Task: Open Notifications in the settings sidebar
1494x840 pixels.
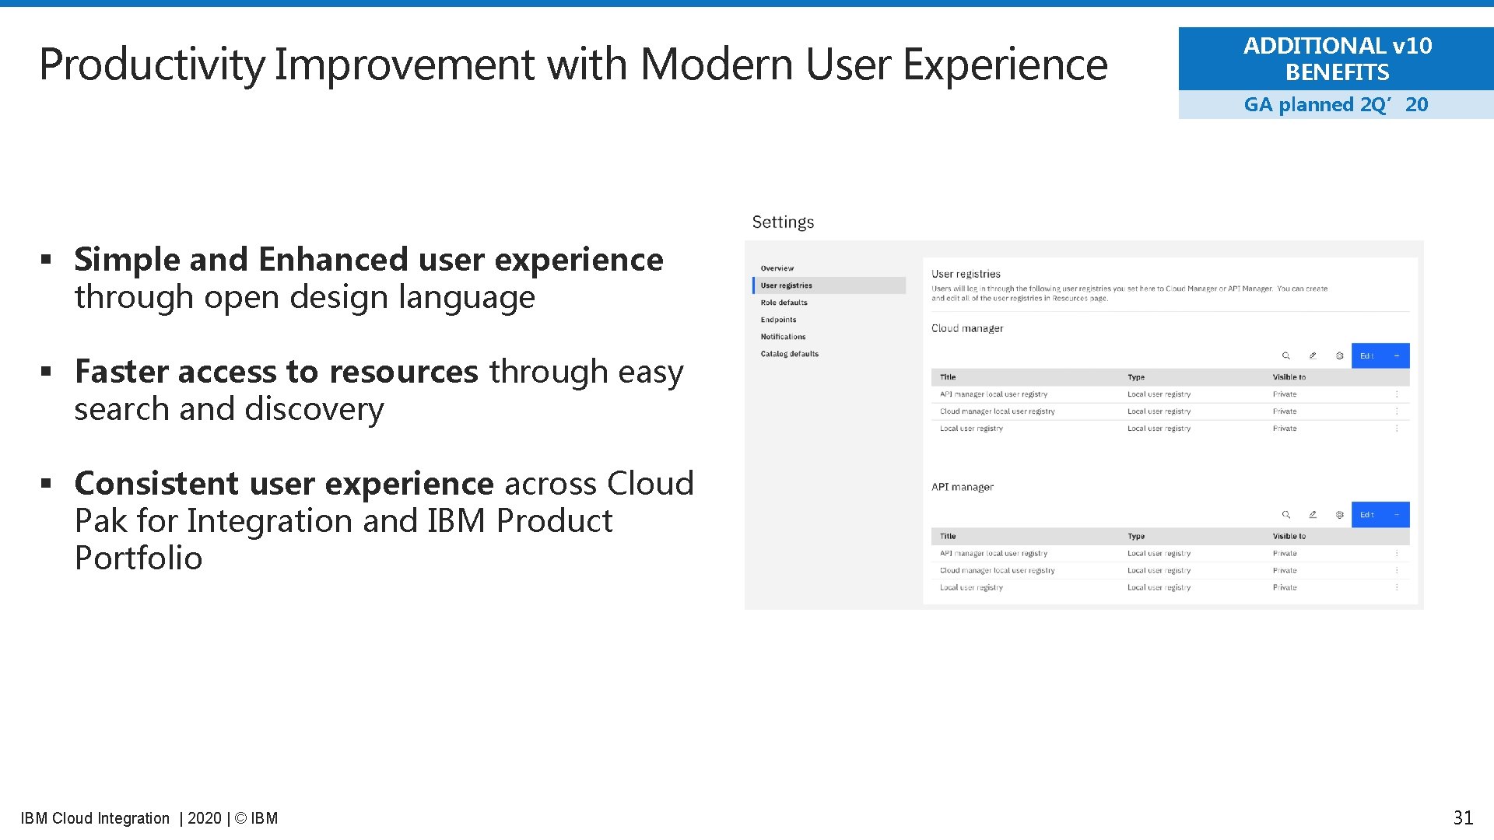Action: (x=783, y=337)
